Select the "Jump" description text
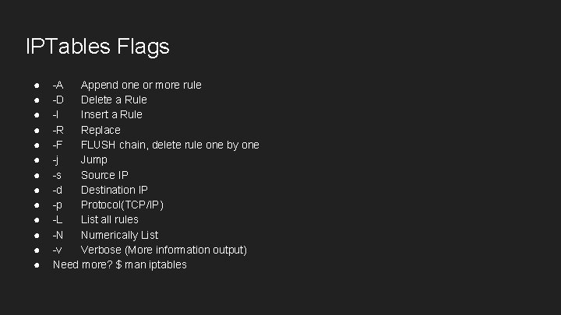The image size is (561, 315). pos(94,159)
